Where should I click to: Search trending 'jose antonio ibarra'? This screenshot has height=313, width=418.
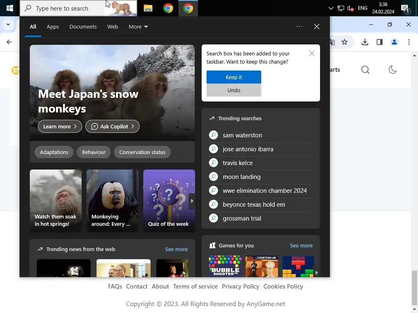click(x=261, y=149)
